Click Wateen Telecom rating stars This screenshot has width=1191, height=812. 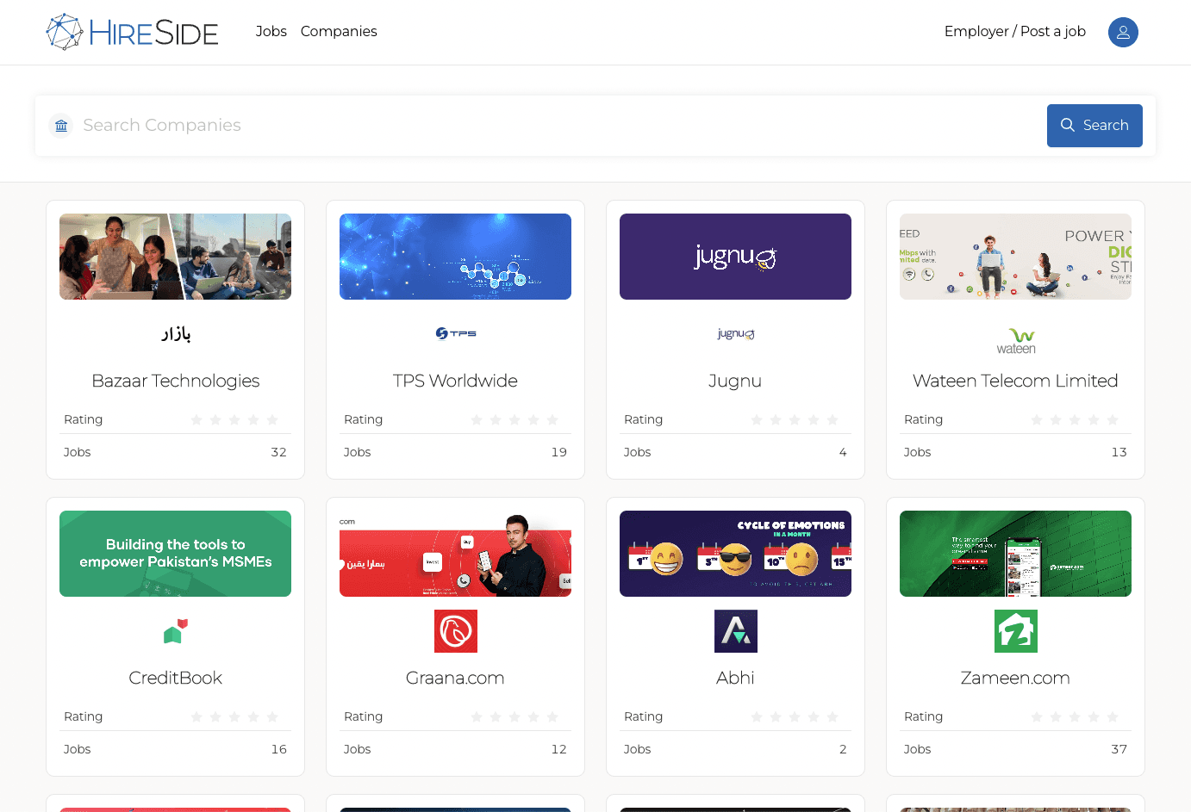1075,419
